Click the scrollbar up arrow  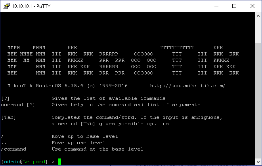(258, 16)
